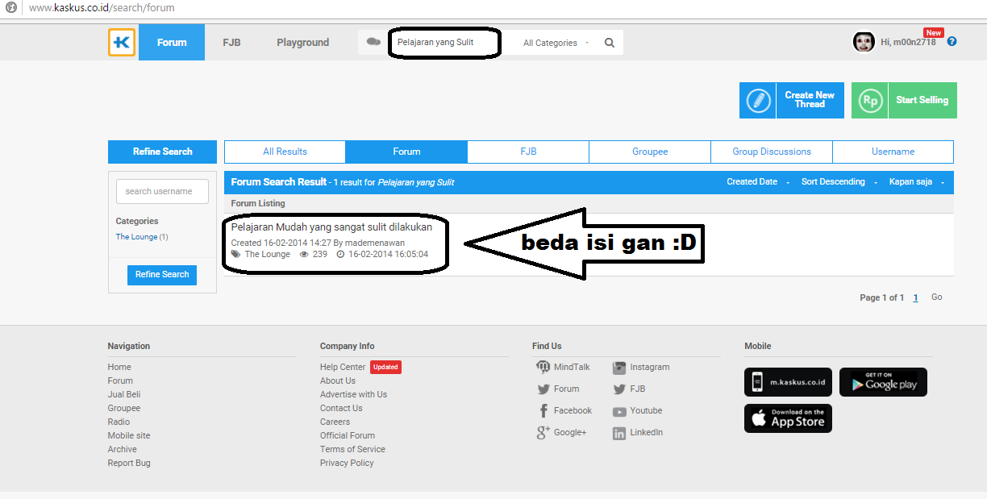987x499 pixels.
Task: Open Home link in footer Navigation
Action: pos(119,368)
